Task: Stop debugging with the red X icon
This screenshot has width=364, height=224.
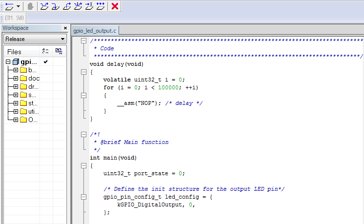Action: pos(115,6)
